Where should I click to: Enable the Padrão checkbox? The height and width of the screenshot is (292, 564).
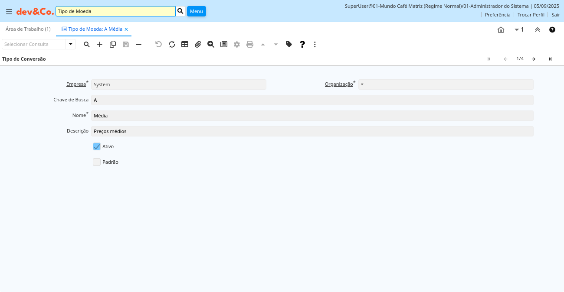pyautogui.click(x=97, y=162)
